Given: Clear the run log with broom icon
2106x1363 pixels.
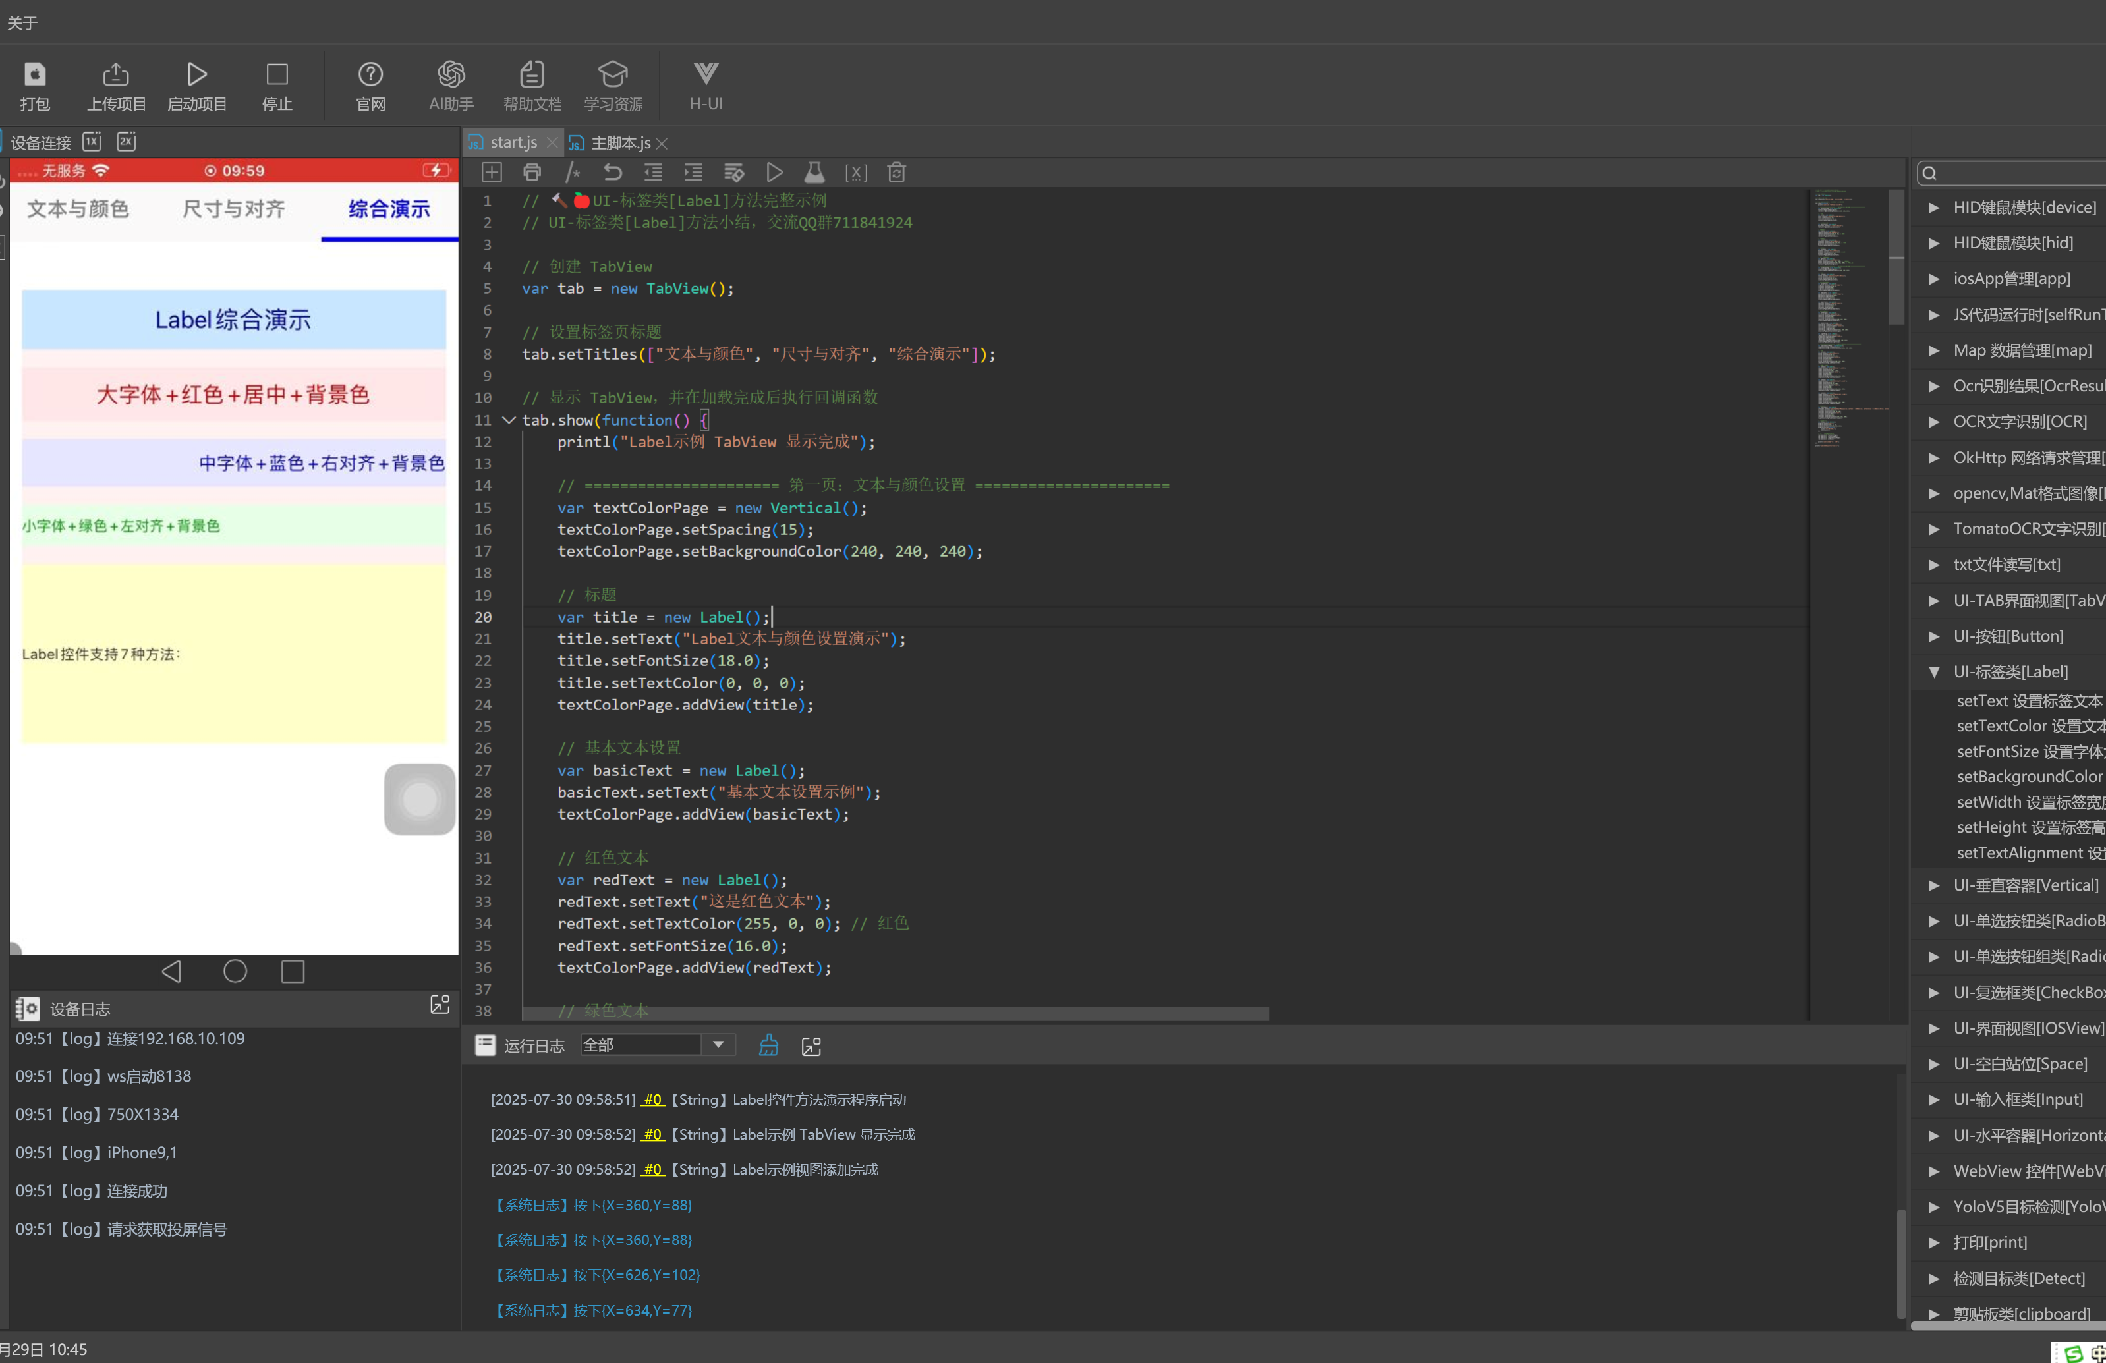Looking at the screenshot, I should pos(768,1045).
